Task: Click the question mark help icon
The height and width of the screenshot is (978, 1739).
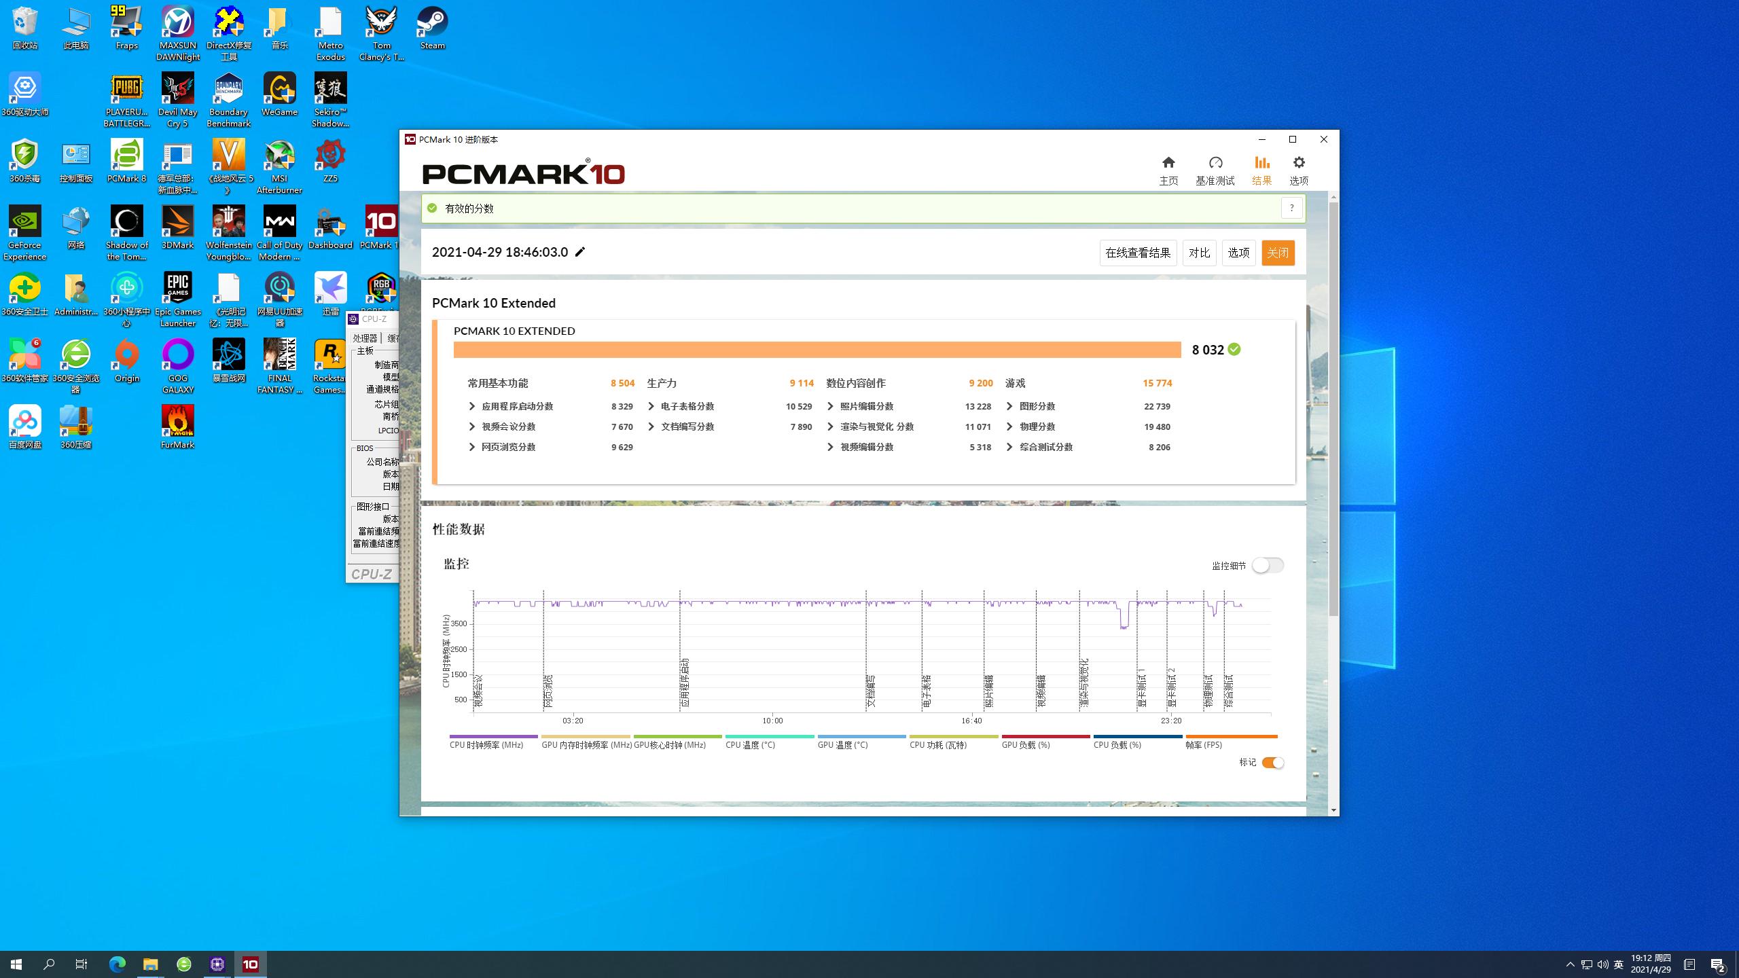Action: coord(1291,209)
